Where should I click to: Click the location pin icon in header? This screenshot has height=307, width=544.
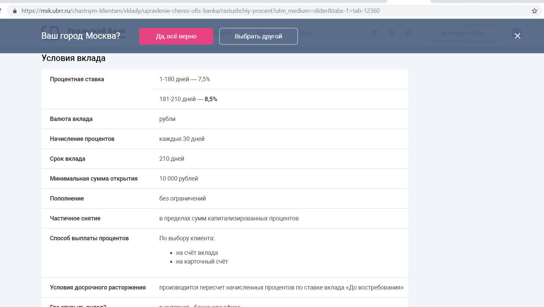(x=391, y=33)
